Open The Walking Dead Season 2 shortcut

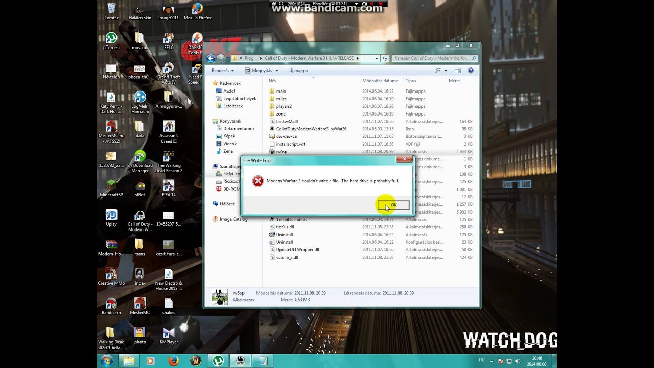click(x=169, y=162)
